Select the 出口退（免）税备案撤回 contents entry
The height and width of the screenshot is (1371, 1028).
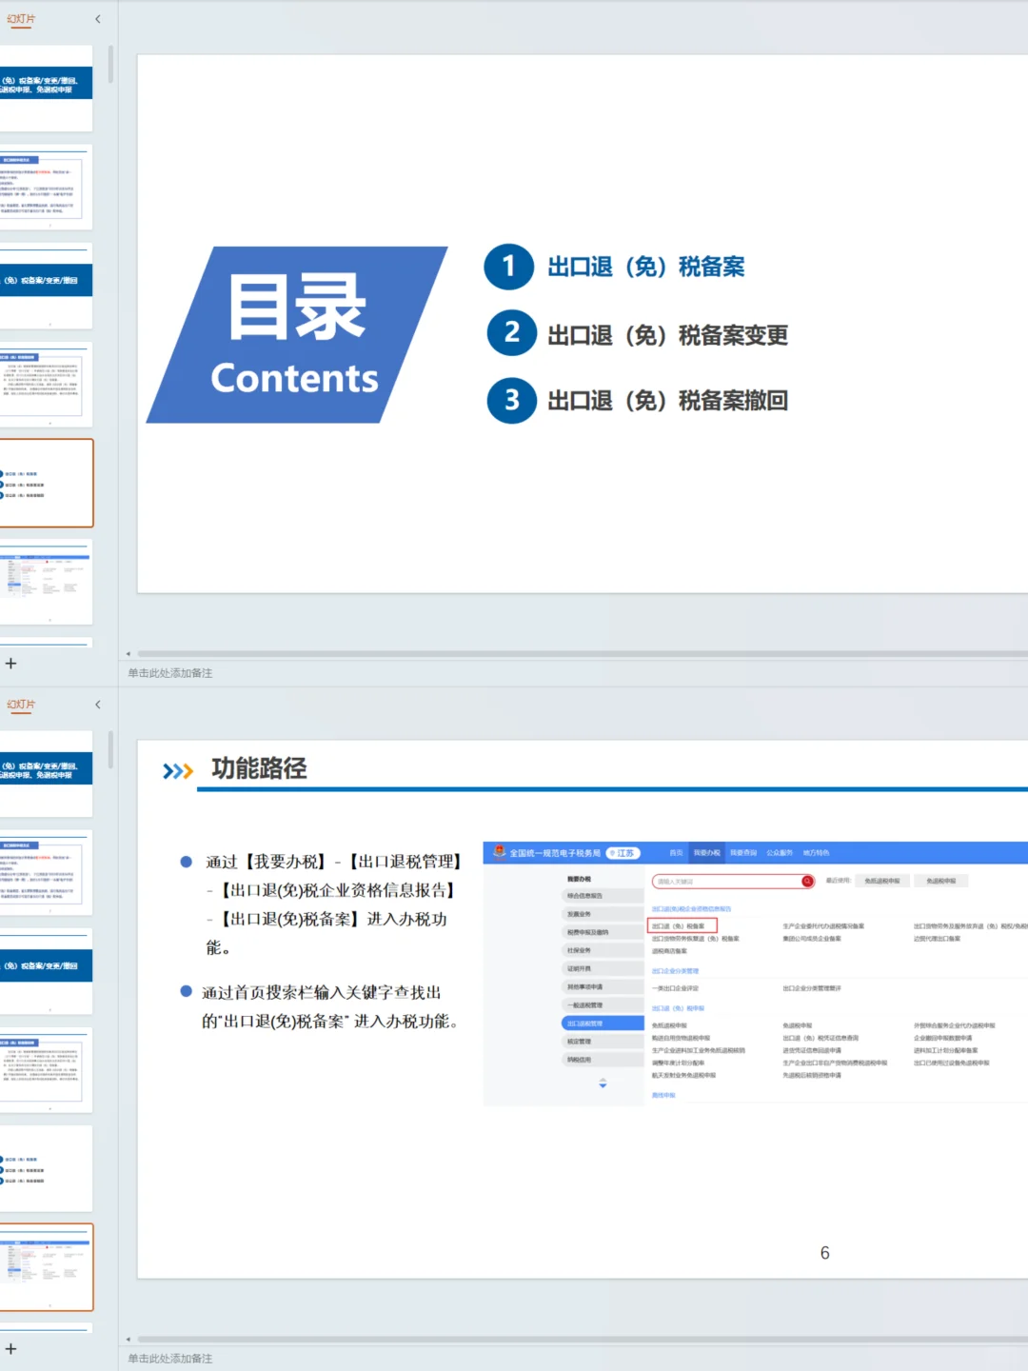668,401
